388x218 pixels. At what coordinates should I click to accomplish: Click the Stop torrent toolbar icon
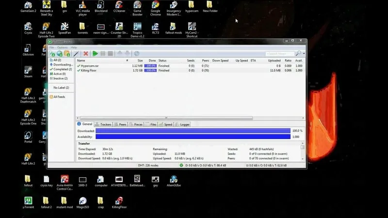(110, 53)
